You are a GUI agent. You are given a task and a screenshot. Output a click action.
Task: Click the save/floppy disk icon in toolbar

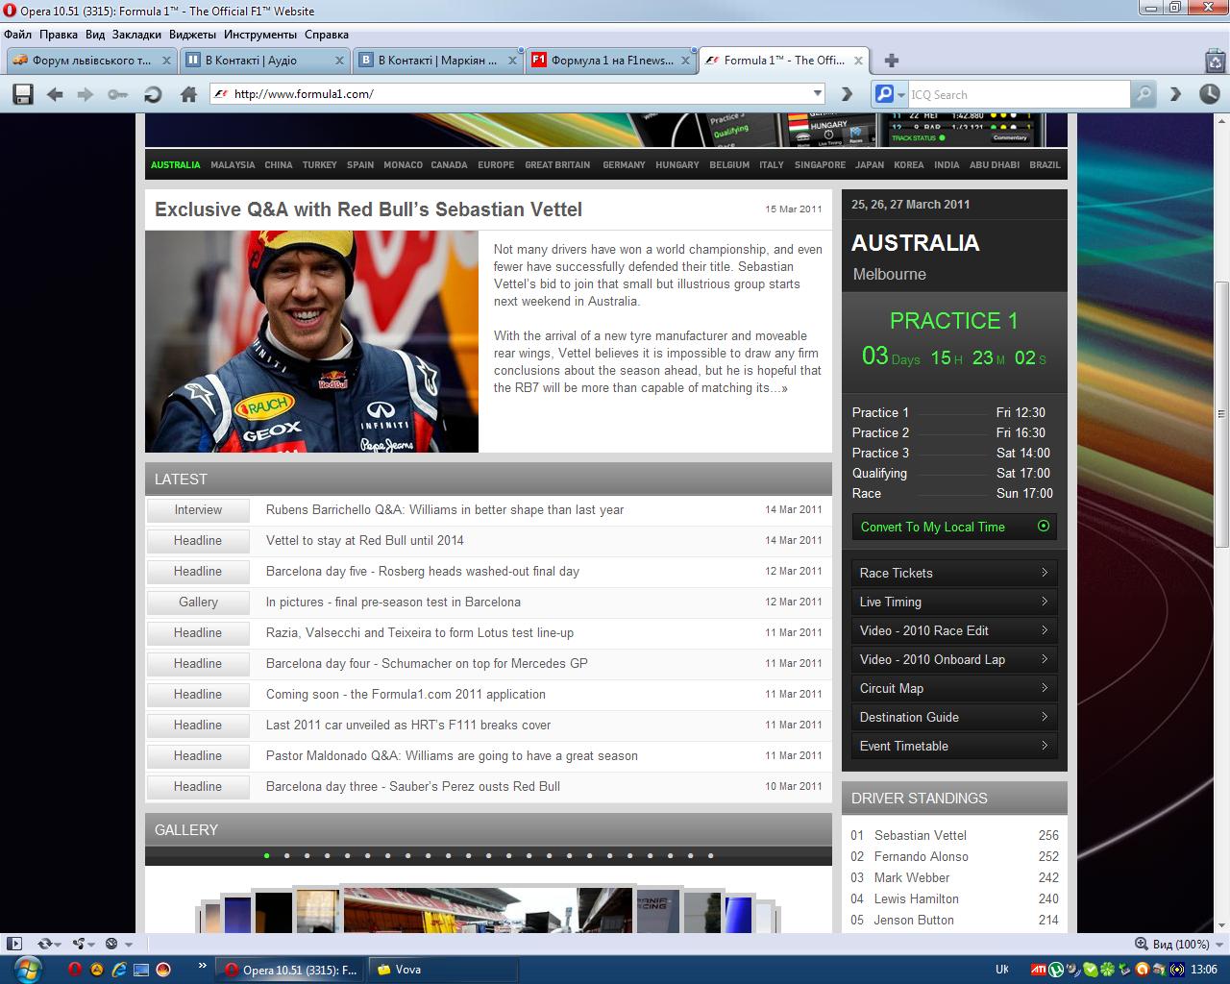click(x=23, y=94)
